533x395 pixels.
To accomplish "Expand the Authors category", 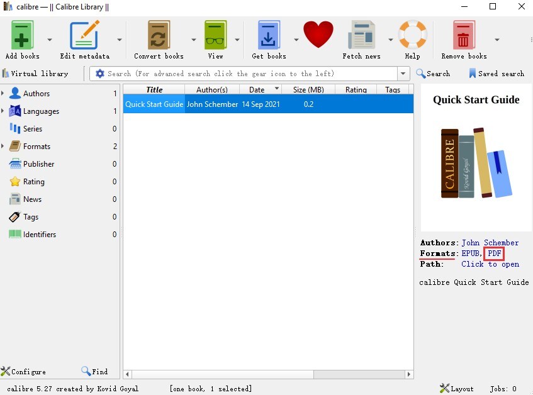I will click(3, 92).
